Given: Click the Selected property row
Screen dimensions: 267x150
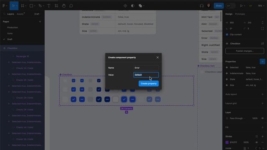Looking at the screenshot, I should pyautogui.click(x=244, y=67).
